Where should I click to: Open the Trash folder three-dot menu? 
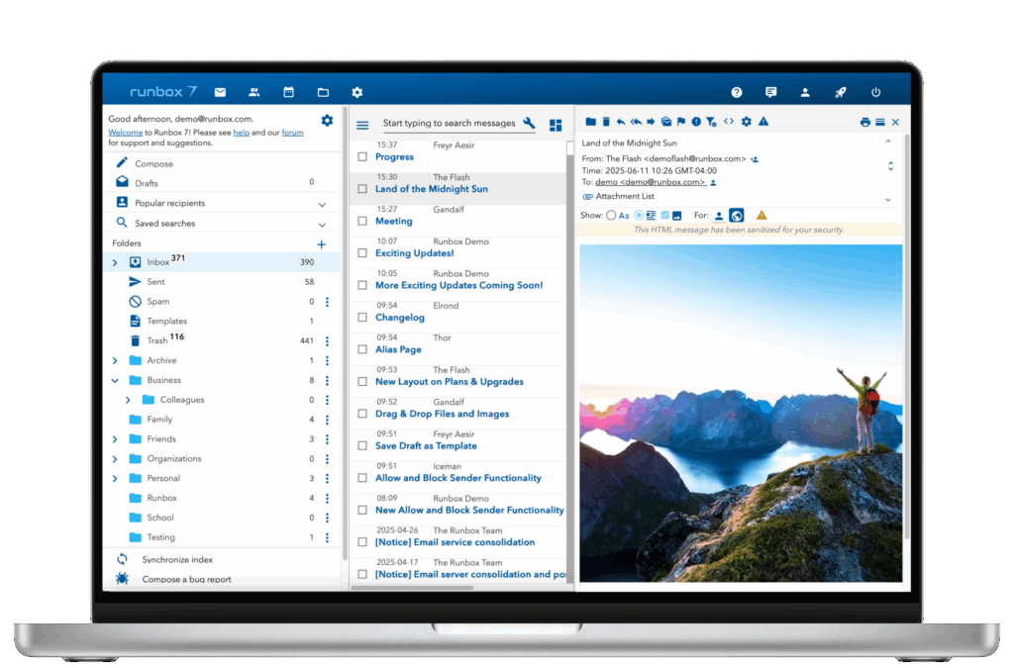(327, 341)
